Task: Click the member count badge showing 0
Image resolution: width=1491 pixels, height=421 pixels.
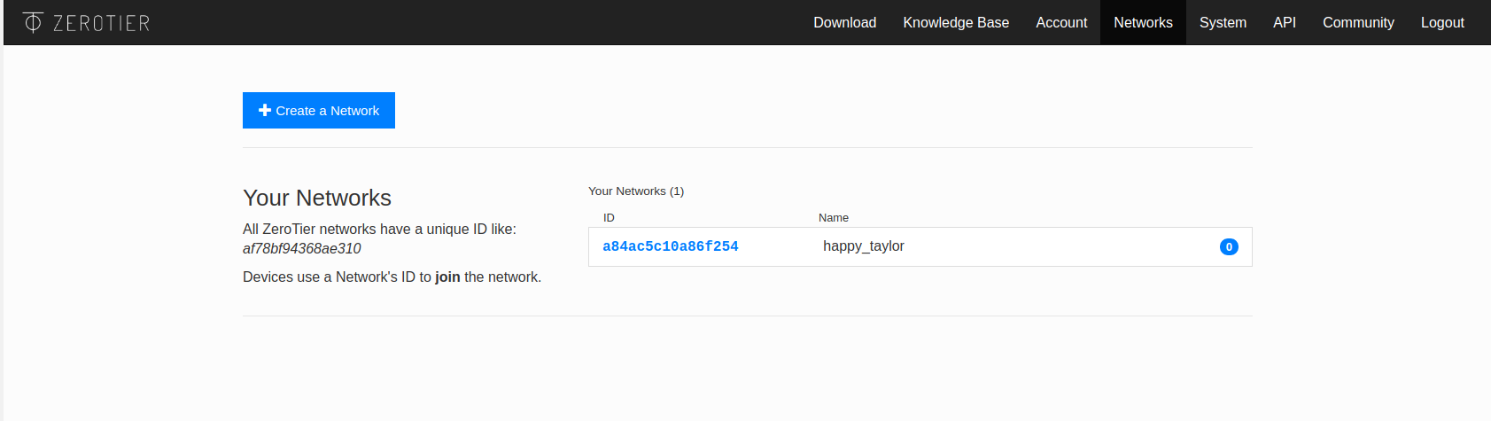Action: tap(1229, 247)
